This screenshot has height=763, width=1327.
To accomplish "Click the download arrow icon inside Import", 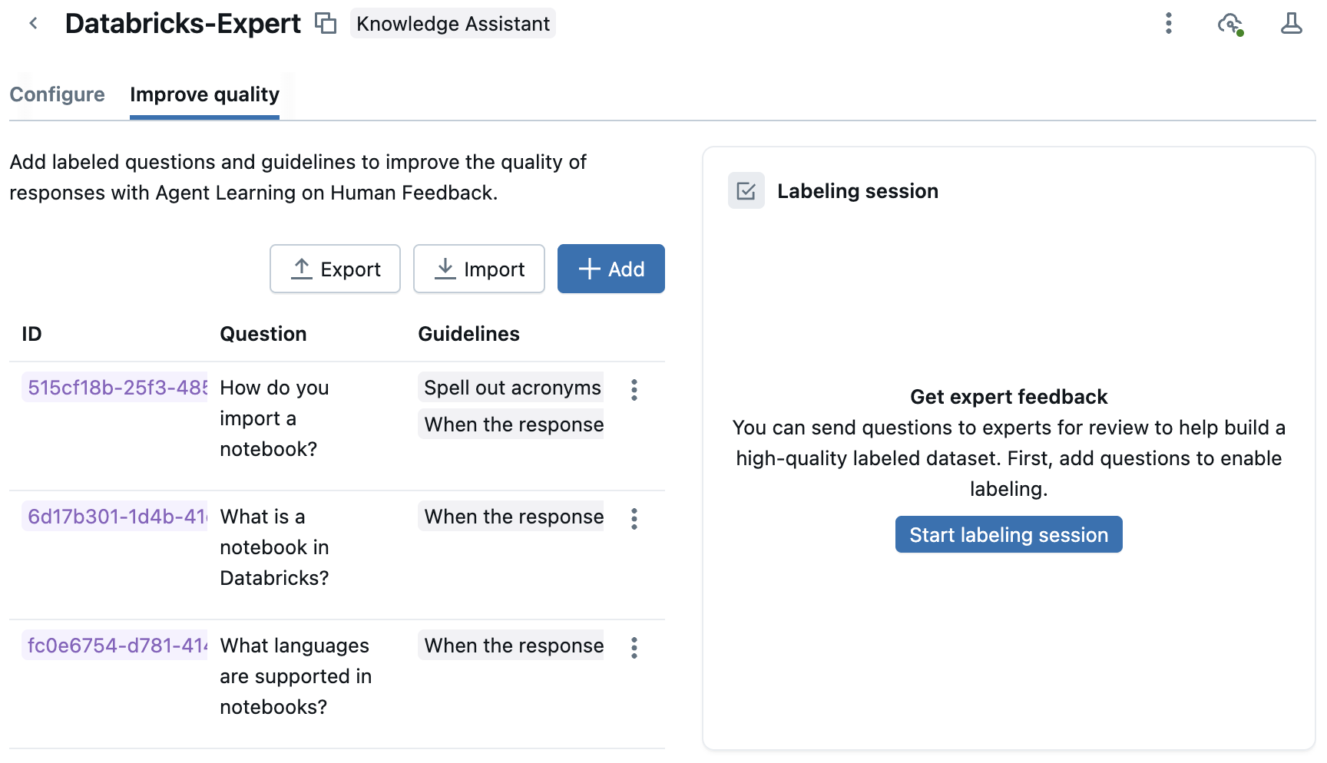I will (x=445, y=269).
